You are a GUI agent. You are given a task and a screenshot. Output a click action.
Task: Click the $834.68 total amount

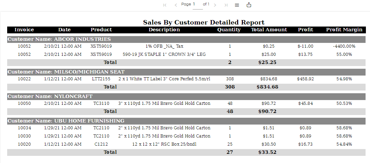tap(269, 79)
